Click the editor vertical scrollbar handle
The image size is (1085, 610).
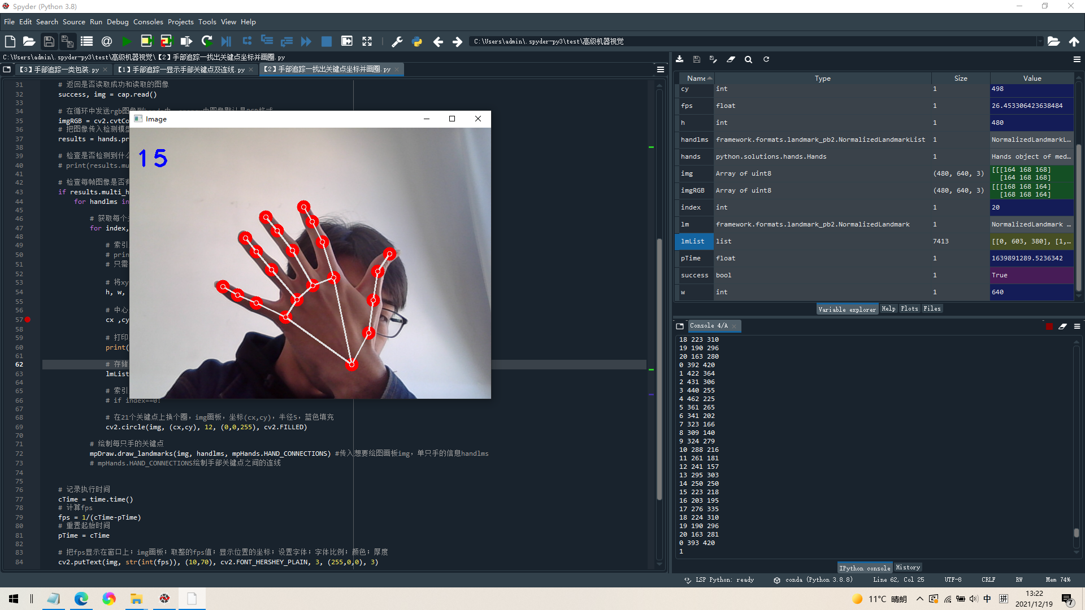(659, 370)
